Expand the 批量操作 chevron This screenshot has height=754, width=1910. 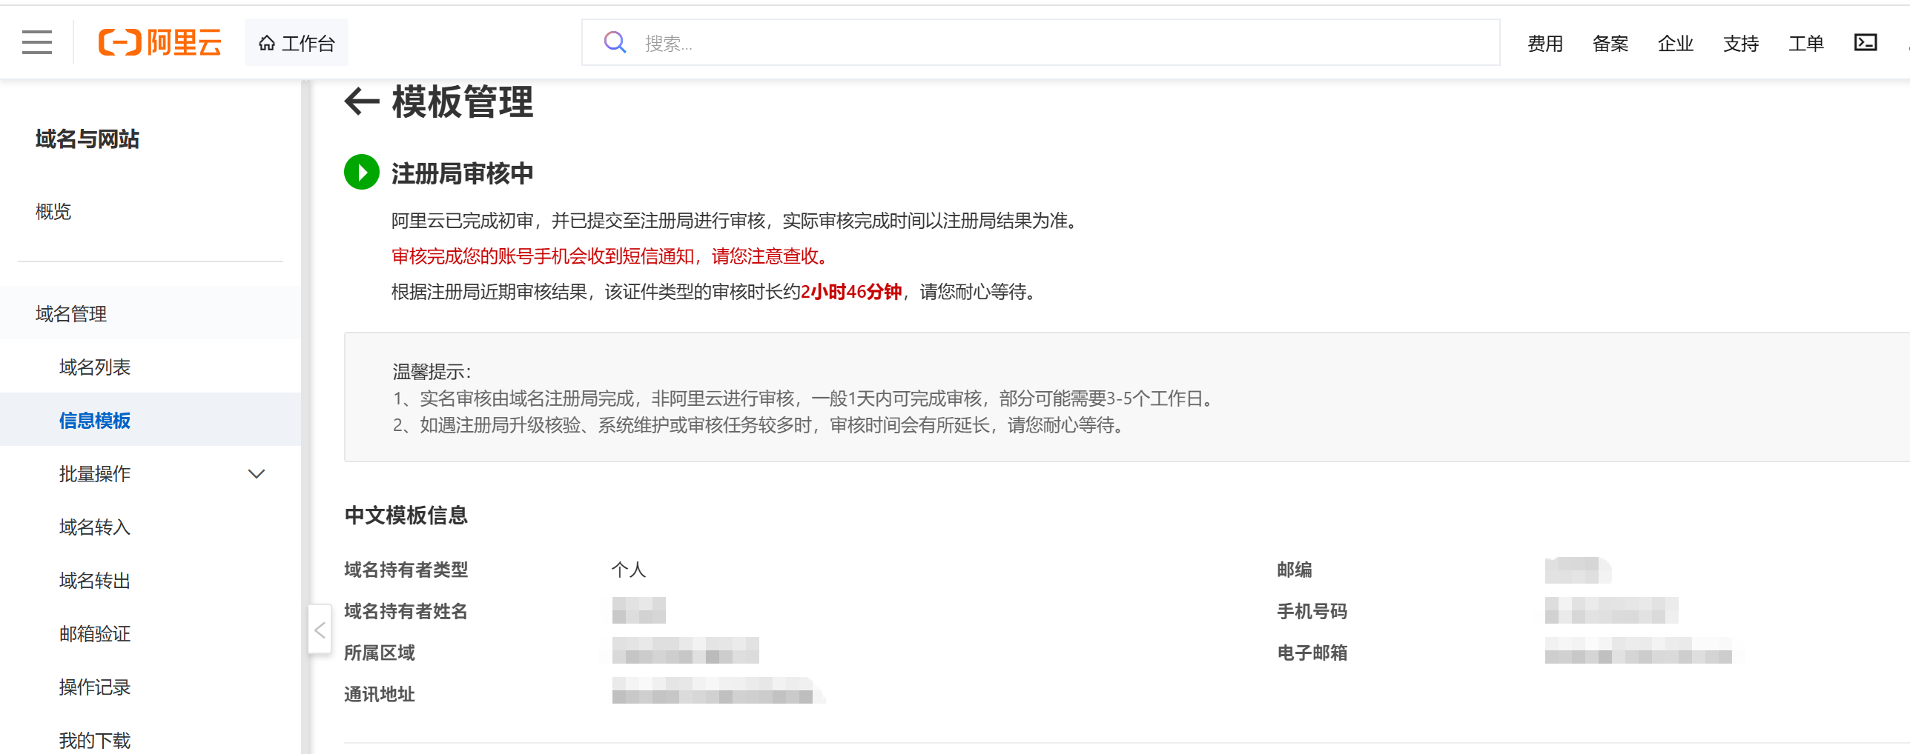tap(257, 474)
